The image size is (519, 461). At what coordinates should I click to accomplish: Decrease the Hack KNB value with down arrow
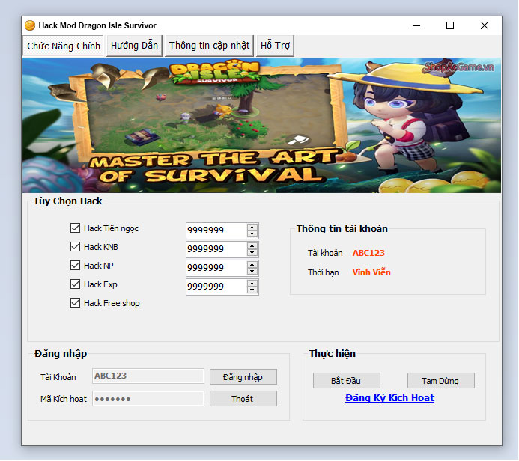coord(252,253)
